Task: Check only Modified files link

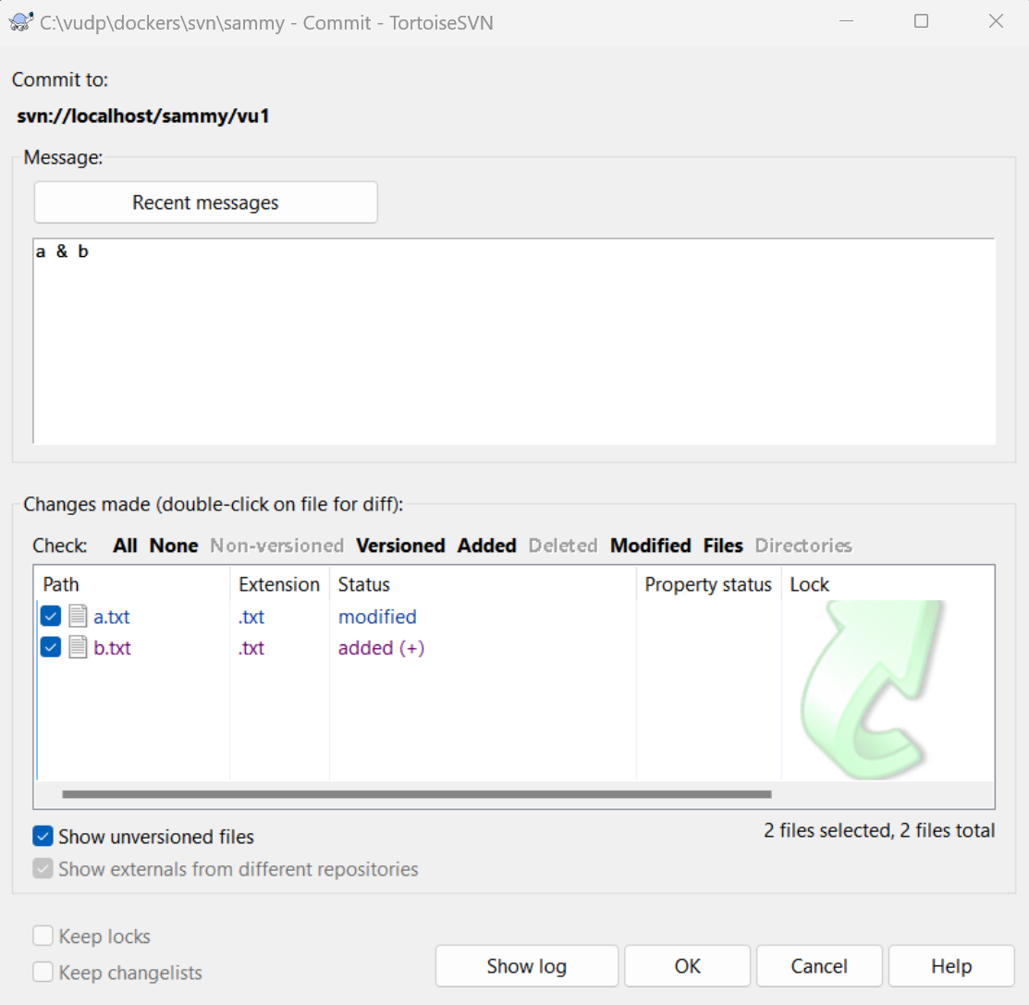Action: (650, 545)
